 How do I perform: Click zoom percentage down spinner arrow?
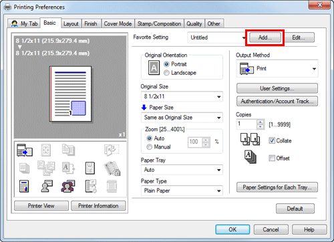point(206,145)
